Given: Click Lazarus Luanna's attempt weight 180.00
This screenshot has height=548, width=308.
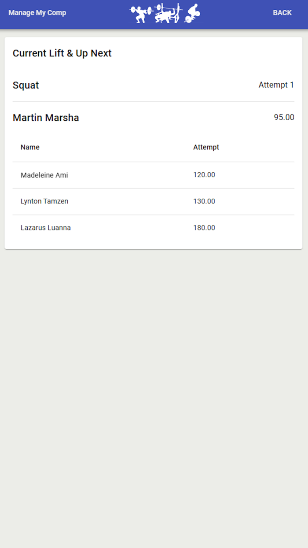Looking at the screenshot, I should (204, 228).
